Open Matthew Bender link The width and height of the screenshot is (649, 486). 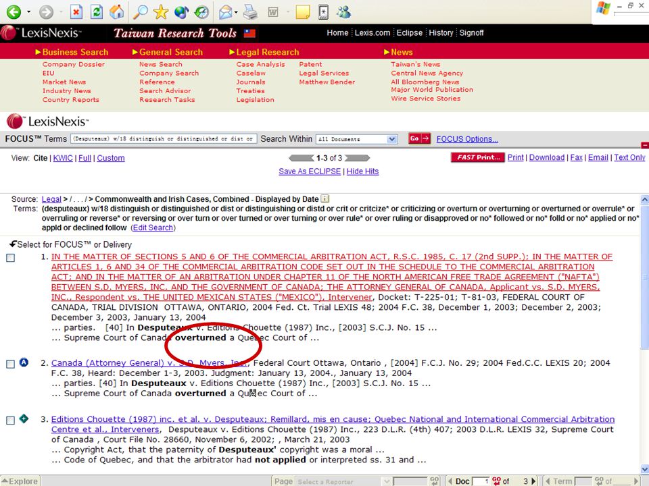(x=327, y=82)
